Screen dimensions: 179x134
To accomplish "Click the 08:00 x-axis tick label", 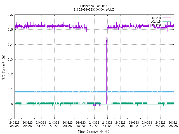I will pos(67,126).
